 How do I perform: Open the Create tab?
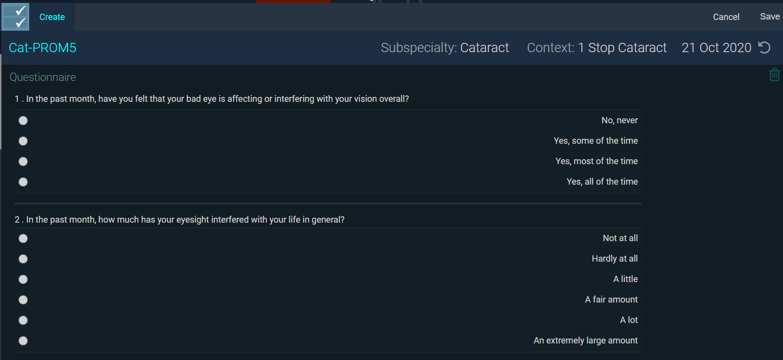click(52, 17)
